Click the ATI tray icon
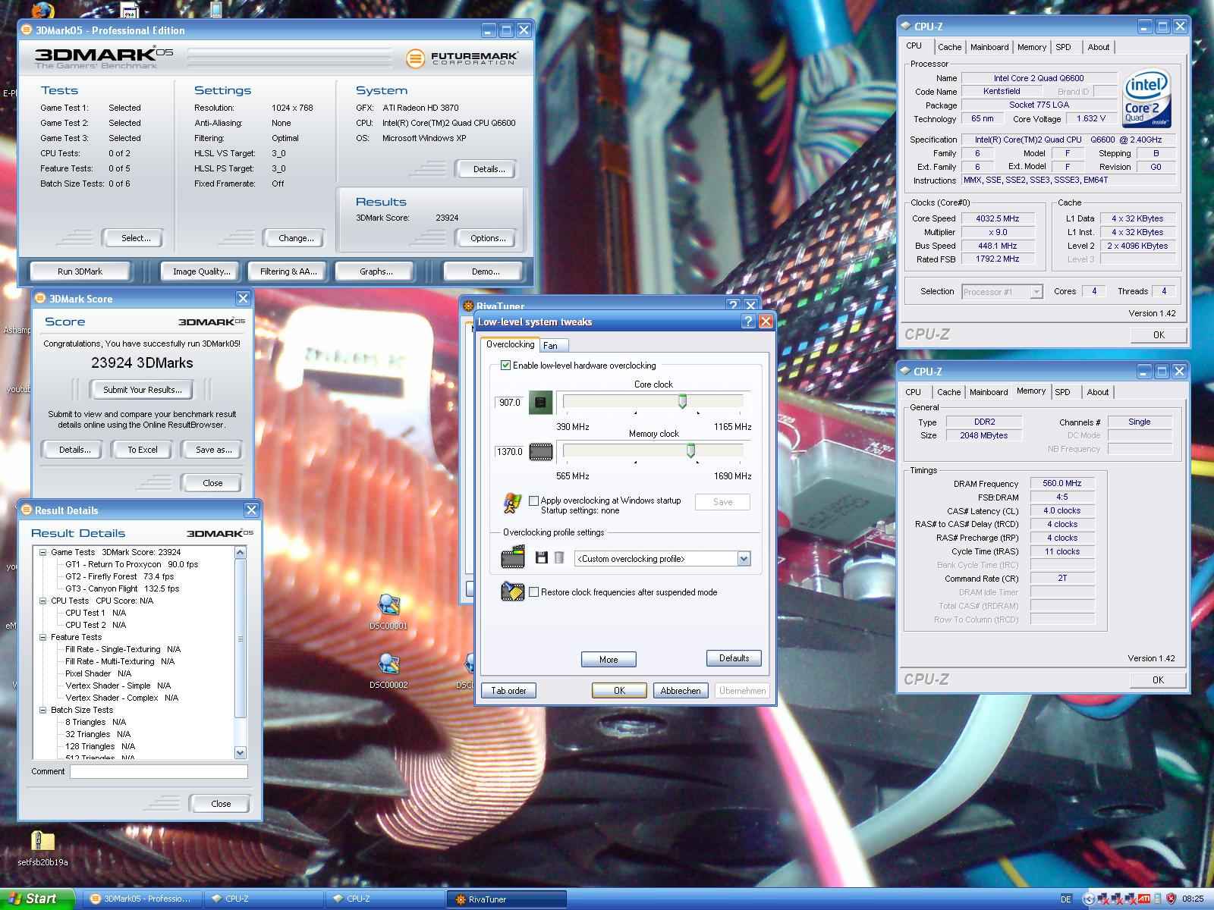 pos(1144,899)
